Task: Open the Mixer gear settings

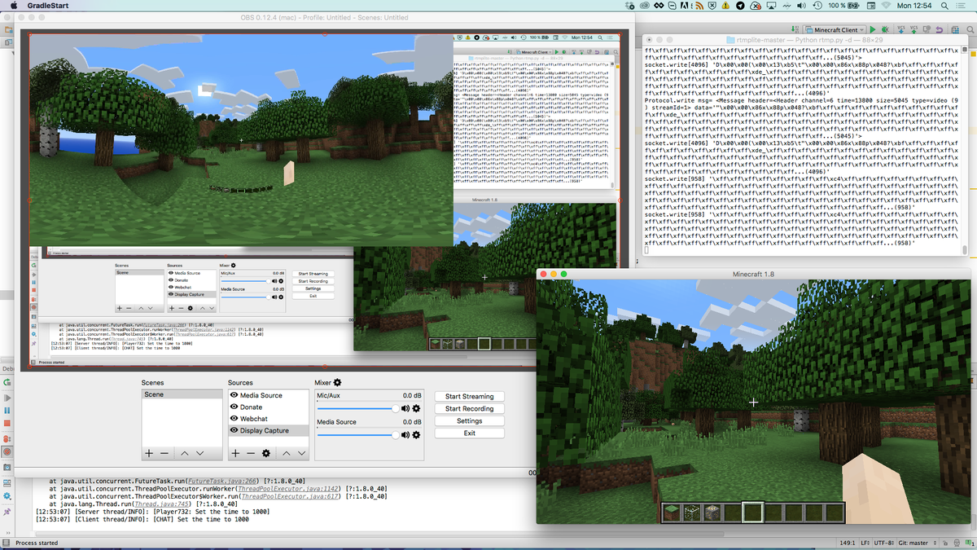Action: [338, 382]
